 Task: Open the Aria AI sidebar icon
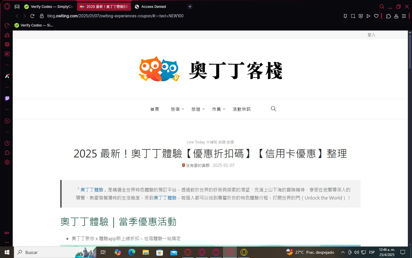7,76
